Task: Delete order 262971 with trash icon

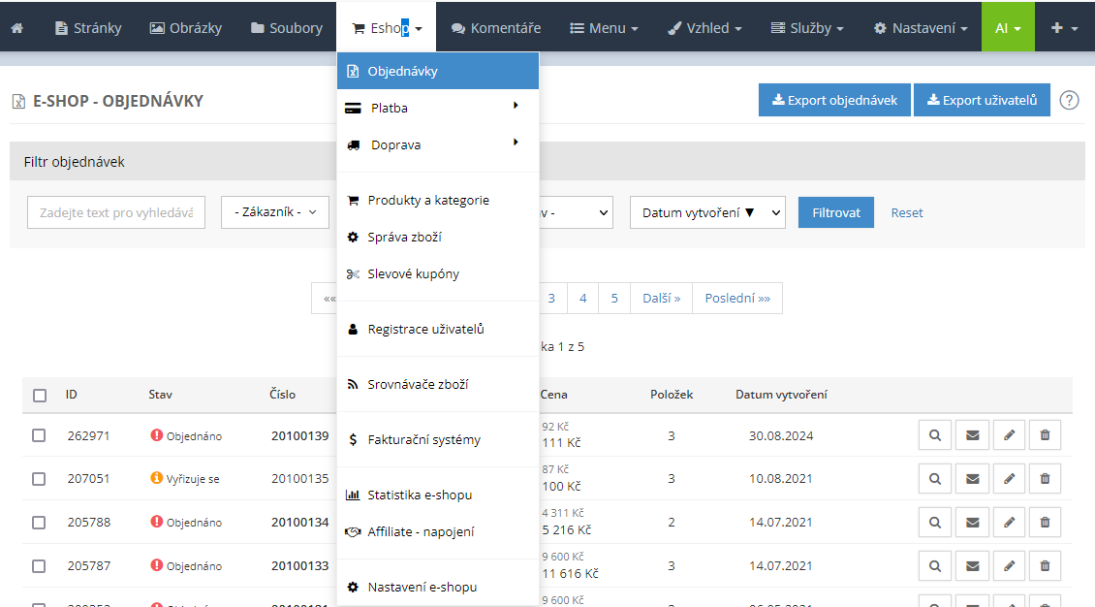Action: [x=1045, y=436]
